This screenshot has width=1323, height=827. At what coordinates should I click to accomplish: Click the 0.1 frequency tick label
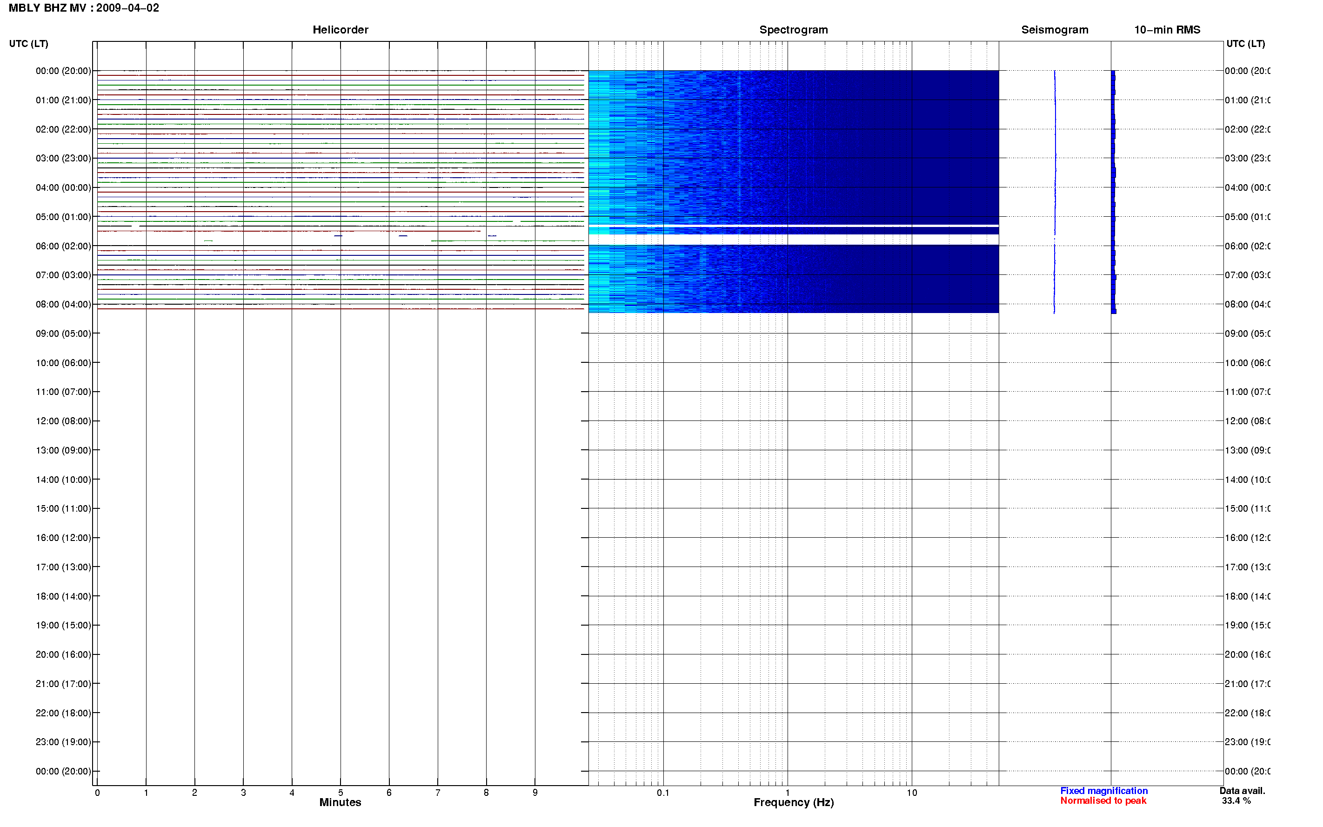tap(663, 793)
